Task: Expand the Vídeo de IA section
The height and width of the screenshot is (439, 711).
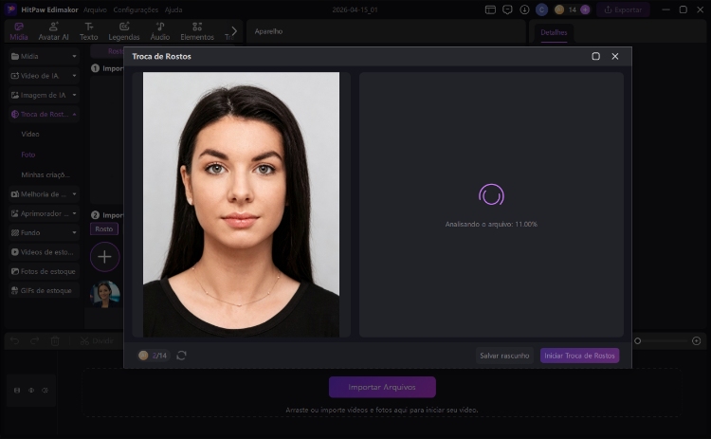Action: [x=44, y=76]
